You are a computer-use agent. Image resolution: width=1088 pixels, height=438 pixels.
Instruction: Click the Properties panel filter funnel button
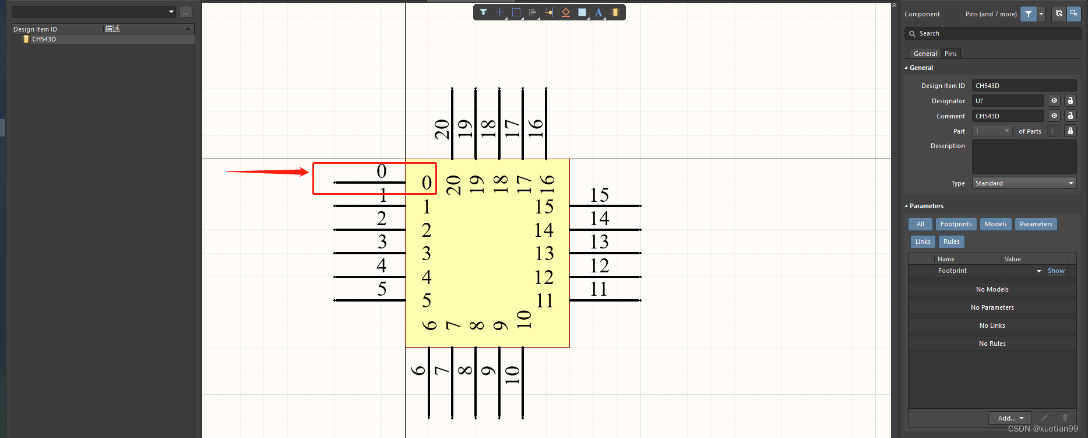pos(1029,14)
